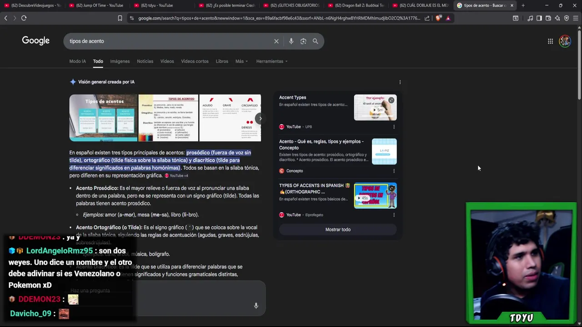This screenshot has width=582, height=327.
Task: Open the Google account profile avatar
Action: click(x=565, y=41)
